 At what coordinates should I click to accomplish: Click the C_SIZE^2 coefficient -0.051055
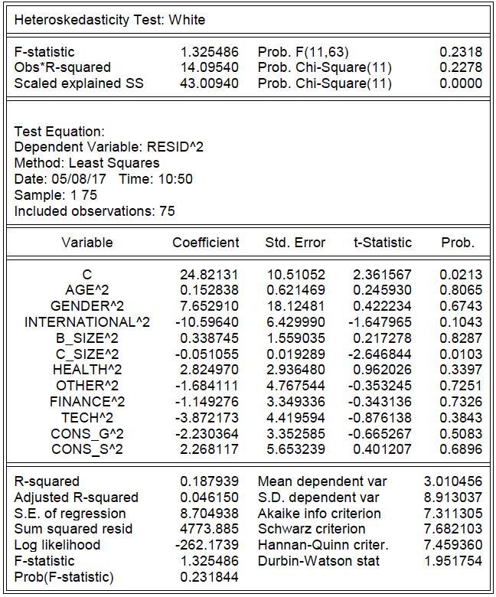(207, 354)
